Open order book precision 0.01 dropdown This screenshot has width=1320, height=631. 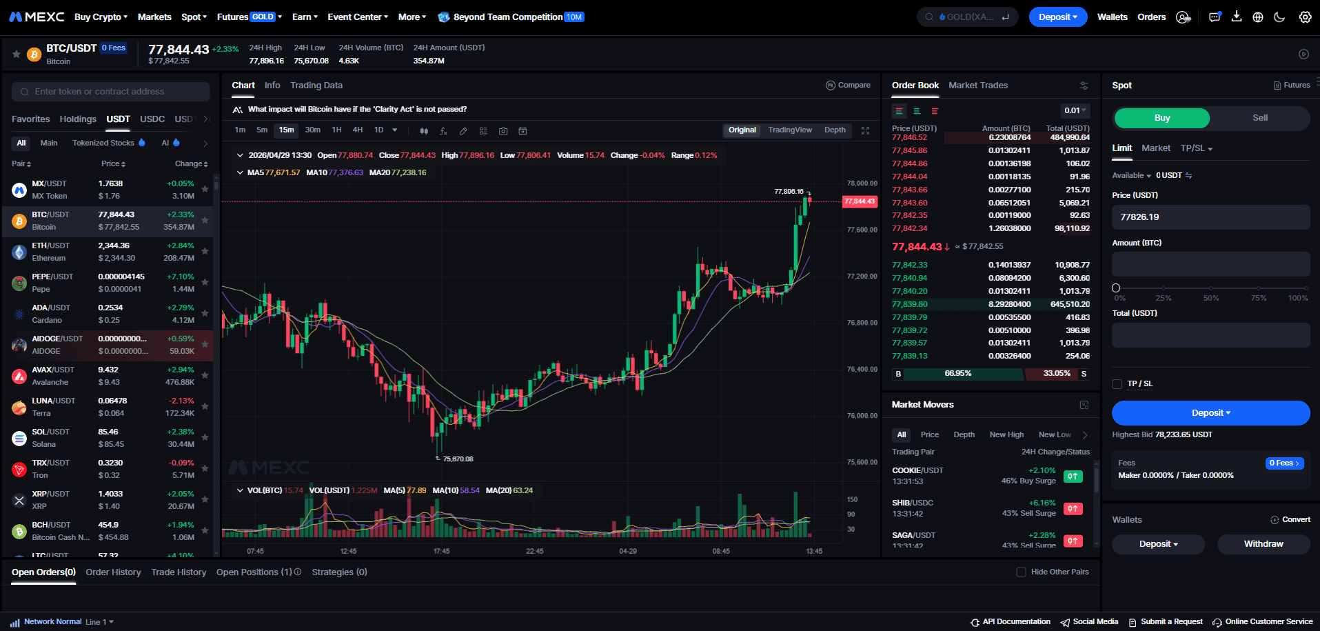click(x=1075, y=110)
